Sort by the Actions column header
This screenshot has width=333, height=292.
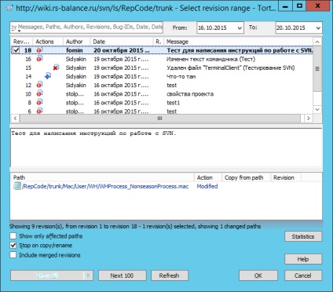click(48, 42)
